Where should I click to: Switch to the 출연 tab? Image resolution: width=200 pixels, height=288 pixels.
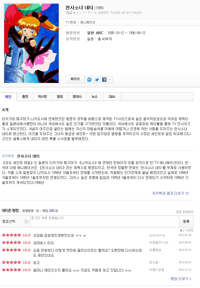tap(25, 97)
